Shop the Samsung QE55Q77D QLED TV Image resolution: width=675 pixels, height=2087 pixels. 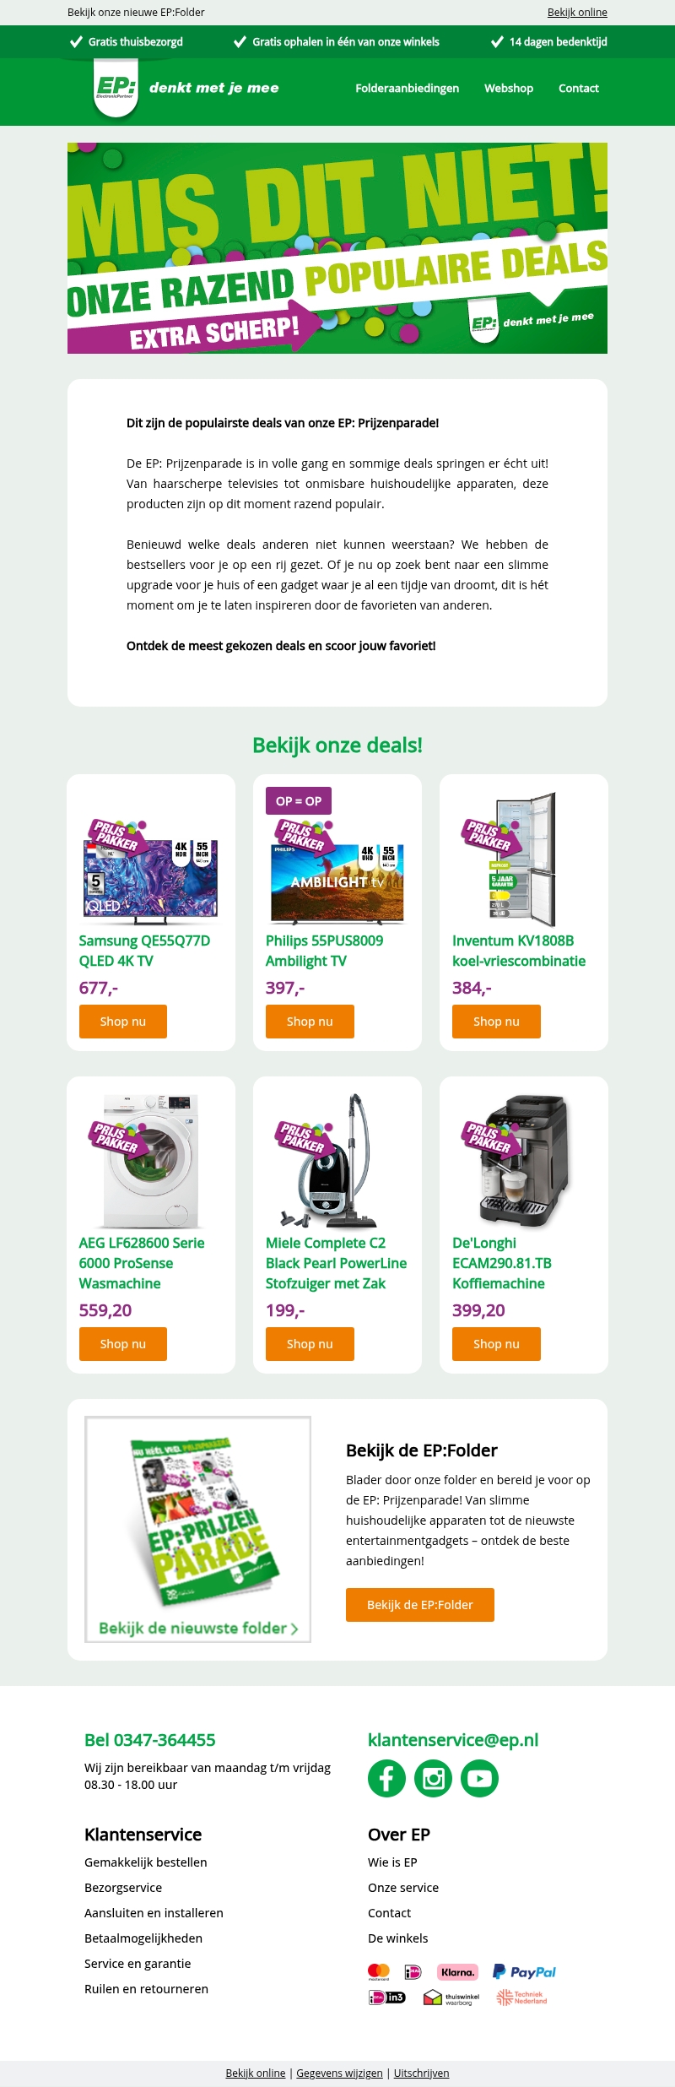pyautogui.click(x=123, y=1022)
